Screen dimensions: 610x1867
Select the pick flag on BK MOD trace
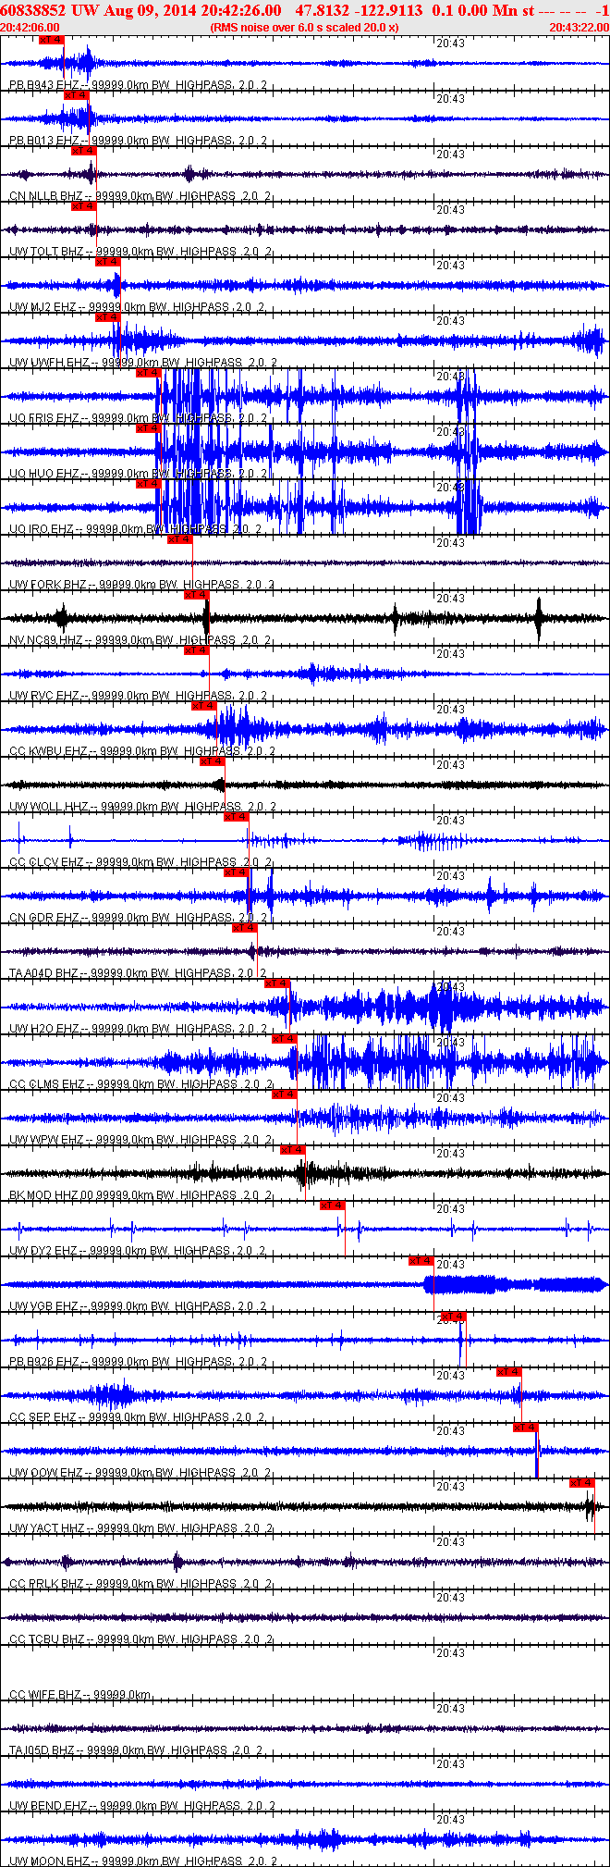tap(293, 1150)
